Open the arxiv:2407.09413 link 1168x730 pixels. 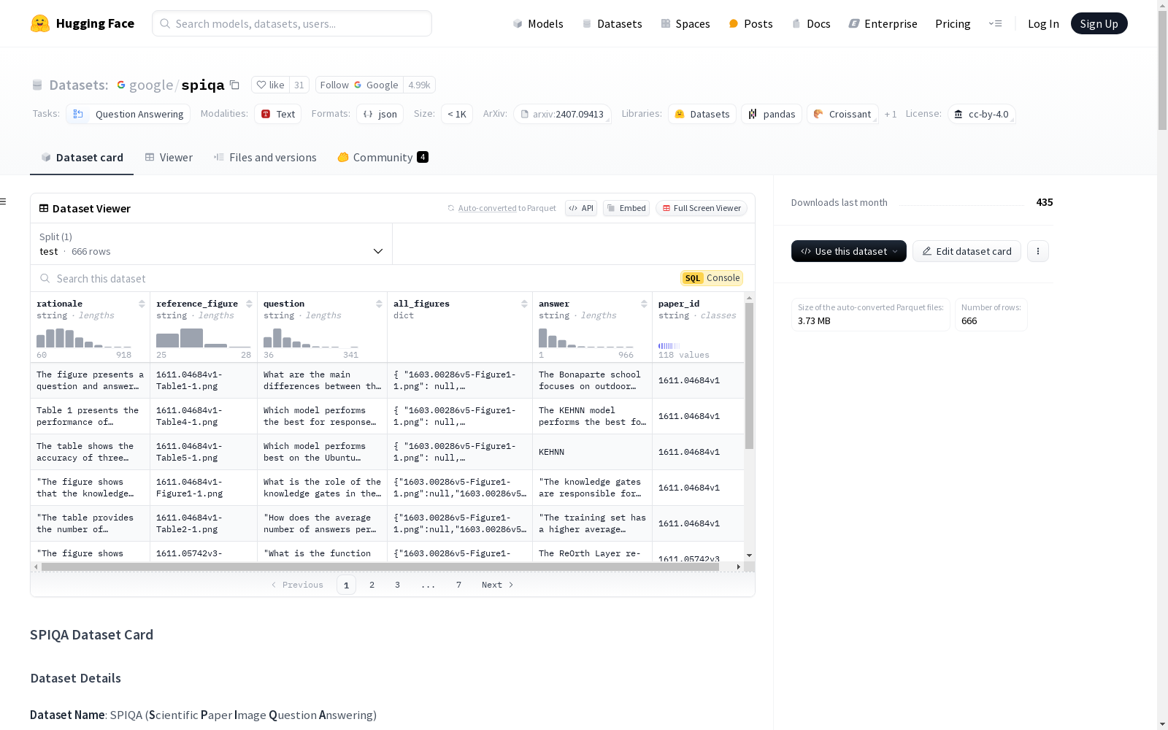tap(562, 114)
